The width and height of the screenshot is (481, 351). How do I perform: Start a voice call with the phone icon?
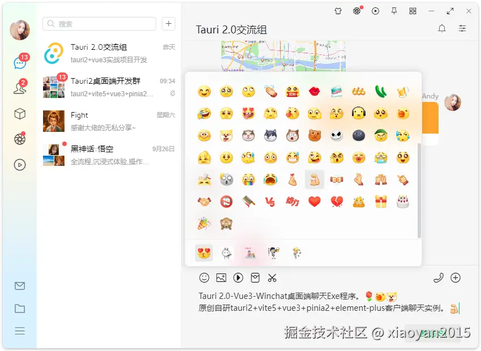coord(438,278)
